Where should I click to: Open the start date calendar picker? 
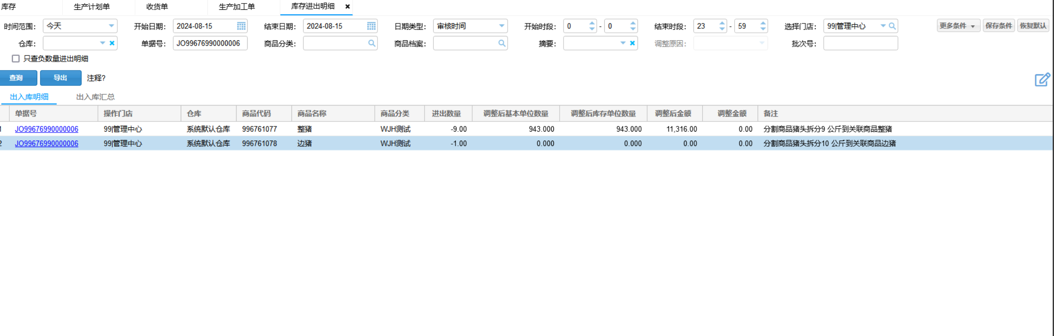tap(241, 26)
